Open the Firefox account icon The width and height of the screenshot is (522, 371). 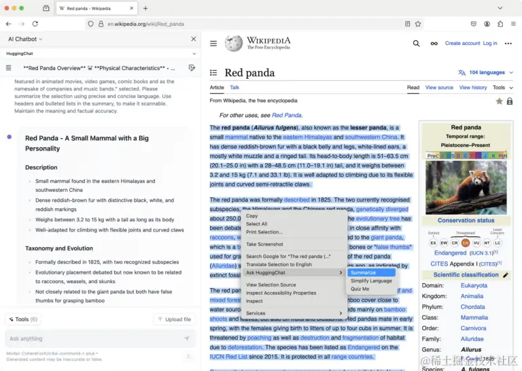pos(487,24)
